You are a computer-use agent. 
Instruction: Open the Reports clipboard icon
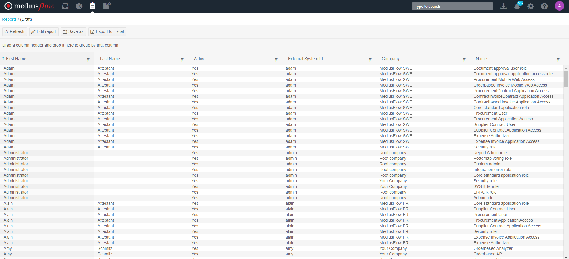pyautogui.click(x=93, y=6)
